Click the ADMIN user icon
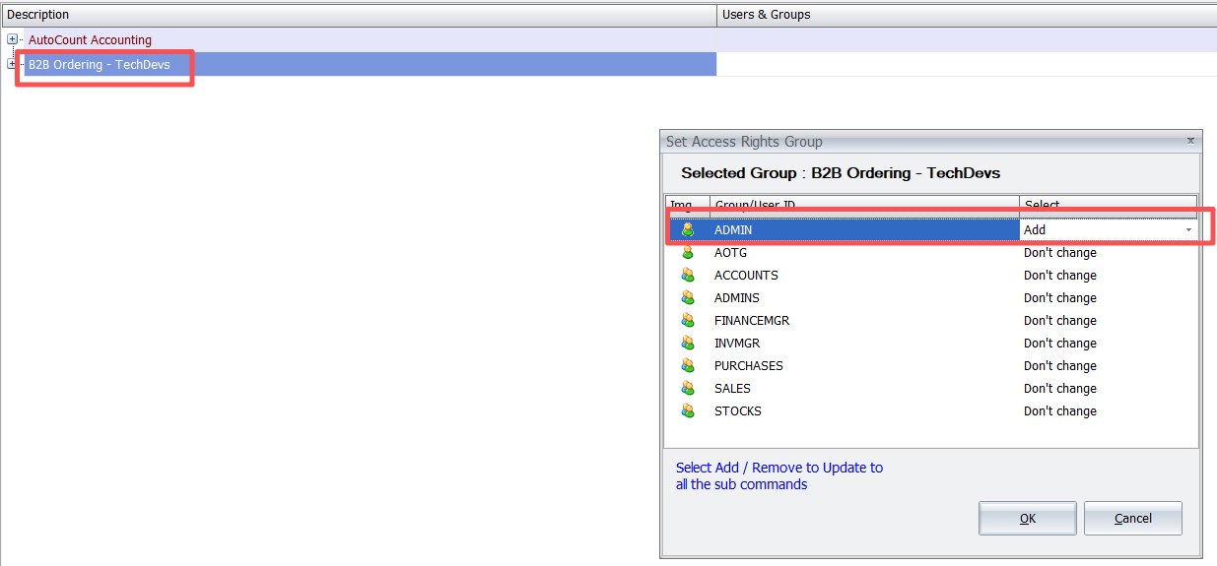1217x566 pixels. (688, 229)
